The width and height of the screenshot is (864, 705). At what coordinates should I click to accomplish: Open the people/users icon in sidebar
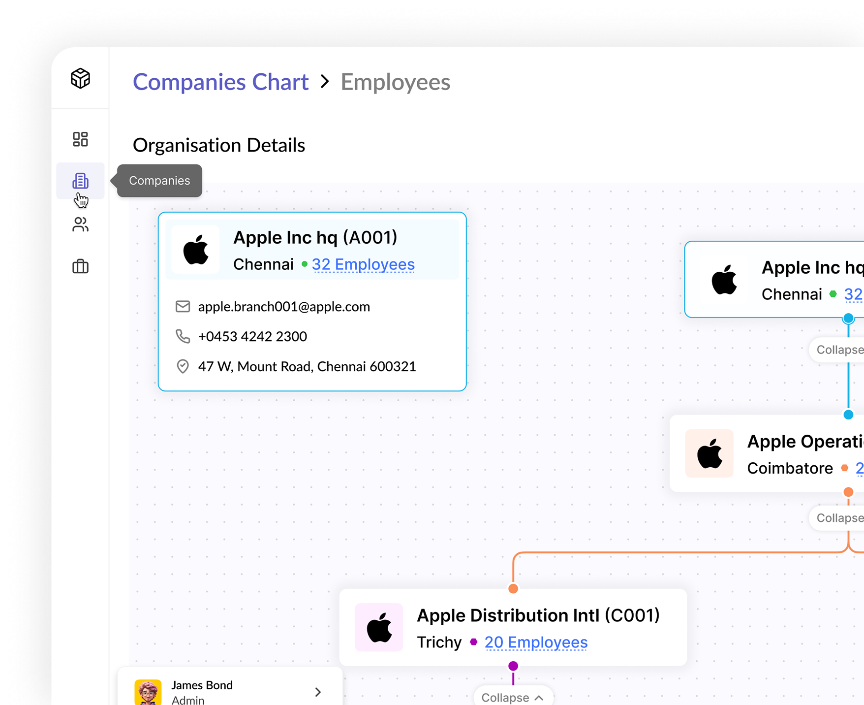click(x=80, y=224)
